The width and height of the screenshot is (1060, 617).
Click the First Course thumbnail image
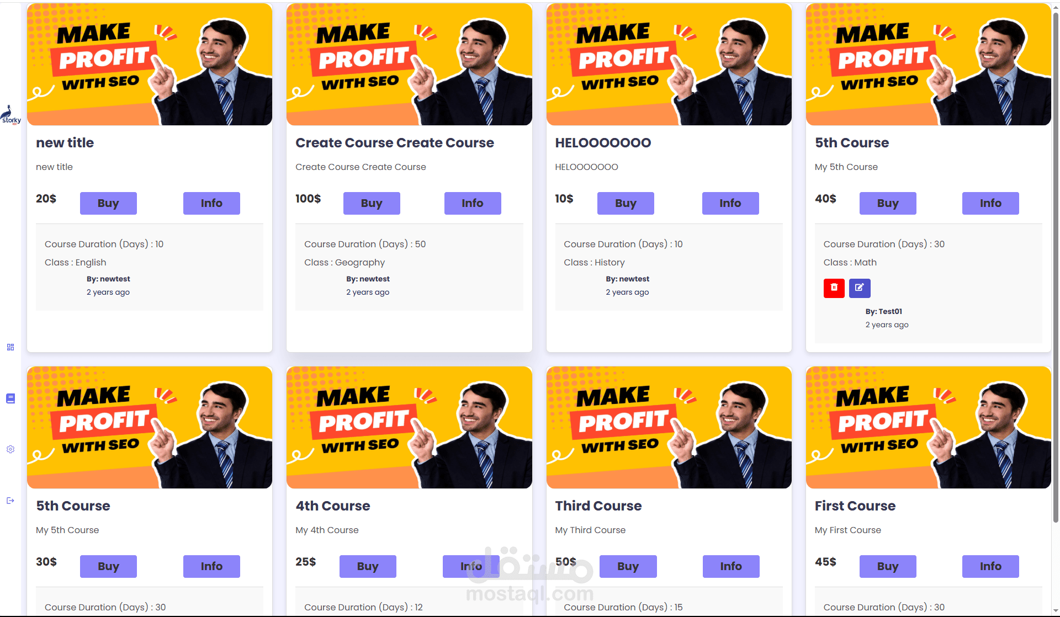point(928,427)
